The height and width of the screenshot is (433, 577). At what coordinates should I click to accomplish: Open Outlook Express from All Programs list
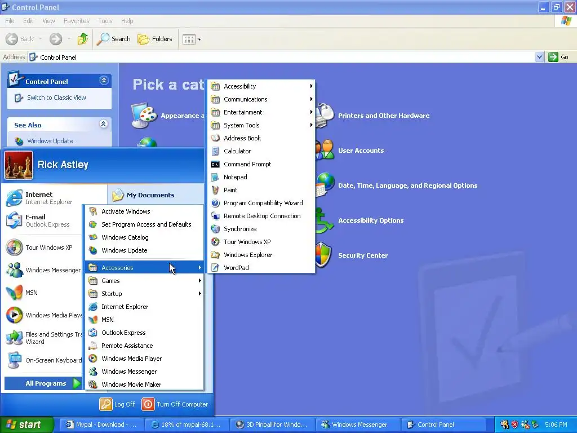(144, 333)
